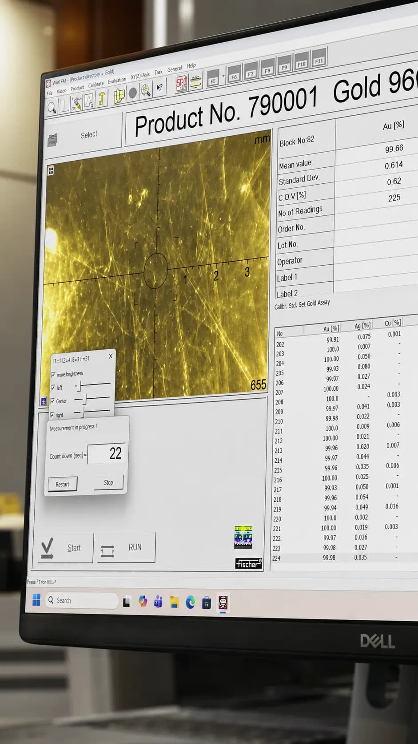
Task: Click the blue icon below the video image
Action: click(x=44, y=401)
